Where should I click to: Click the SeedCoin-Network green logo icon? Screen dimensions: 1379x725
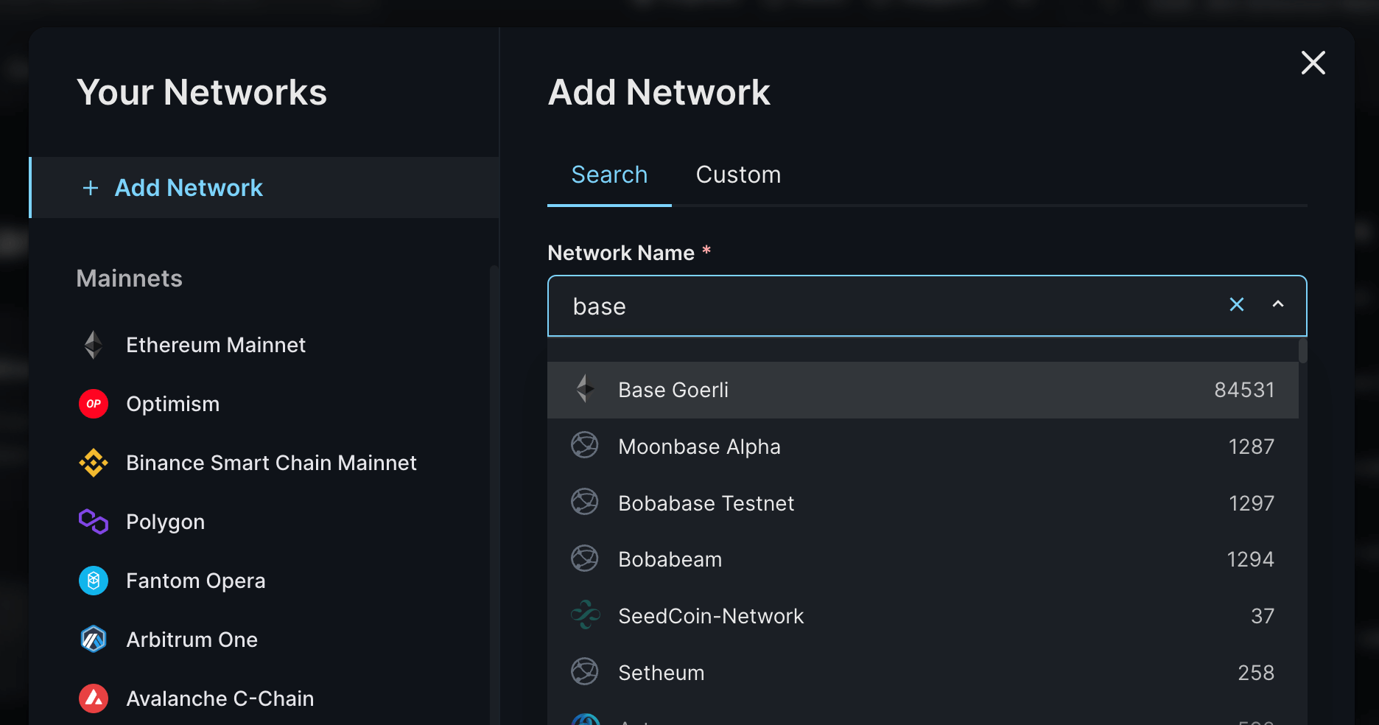585,615
